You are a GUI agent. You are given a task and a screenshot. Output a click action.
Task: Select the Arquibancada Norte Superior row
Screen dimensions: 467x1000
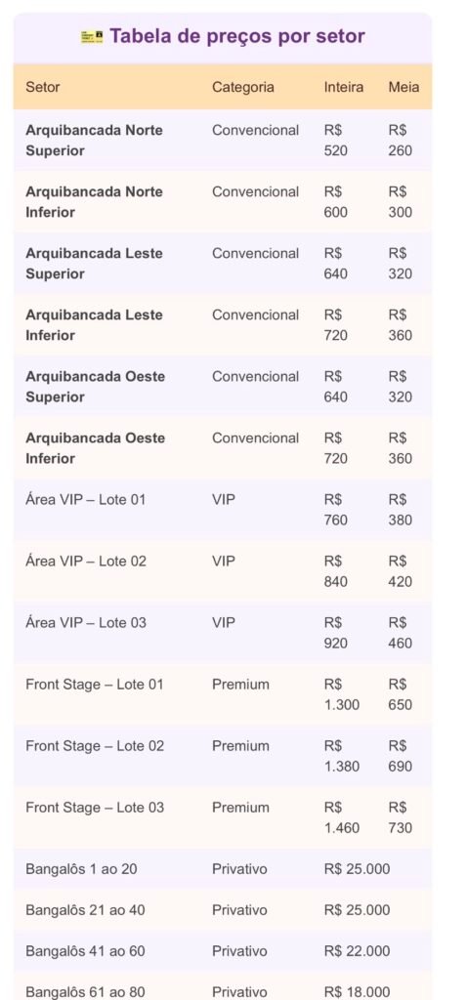pyautogui.click(x=222, y=141)
